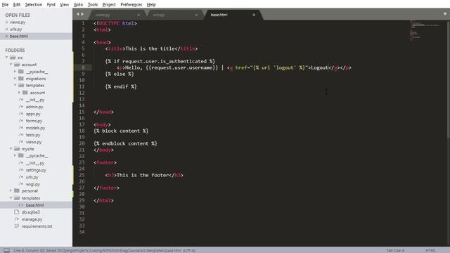Screen dimensions: 450x253
Task: Select views.py in Open Files
Action: [x=18, y=22]
